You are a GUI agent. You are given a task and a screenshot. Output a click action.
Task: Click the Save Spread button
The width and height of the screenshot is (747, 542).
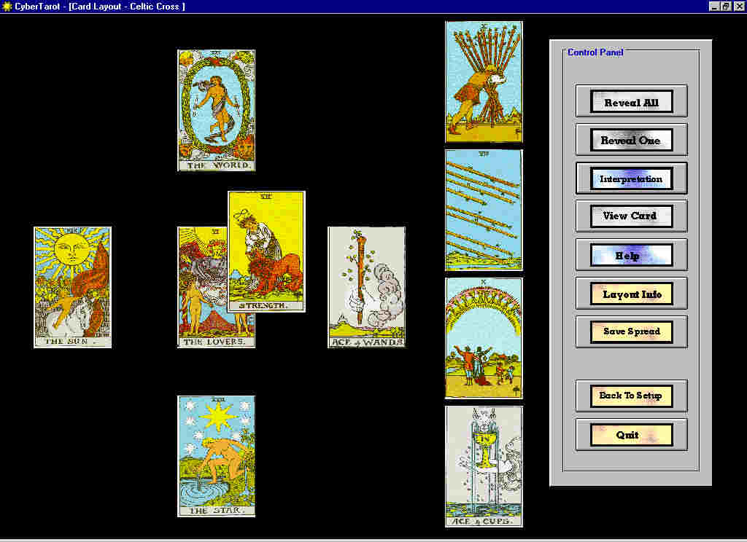pyautogui.click(x=631, y=331)
